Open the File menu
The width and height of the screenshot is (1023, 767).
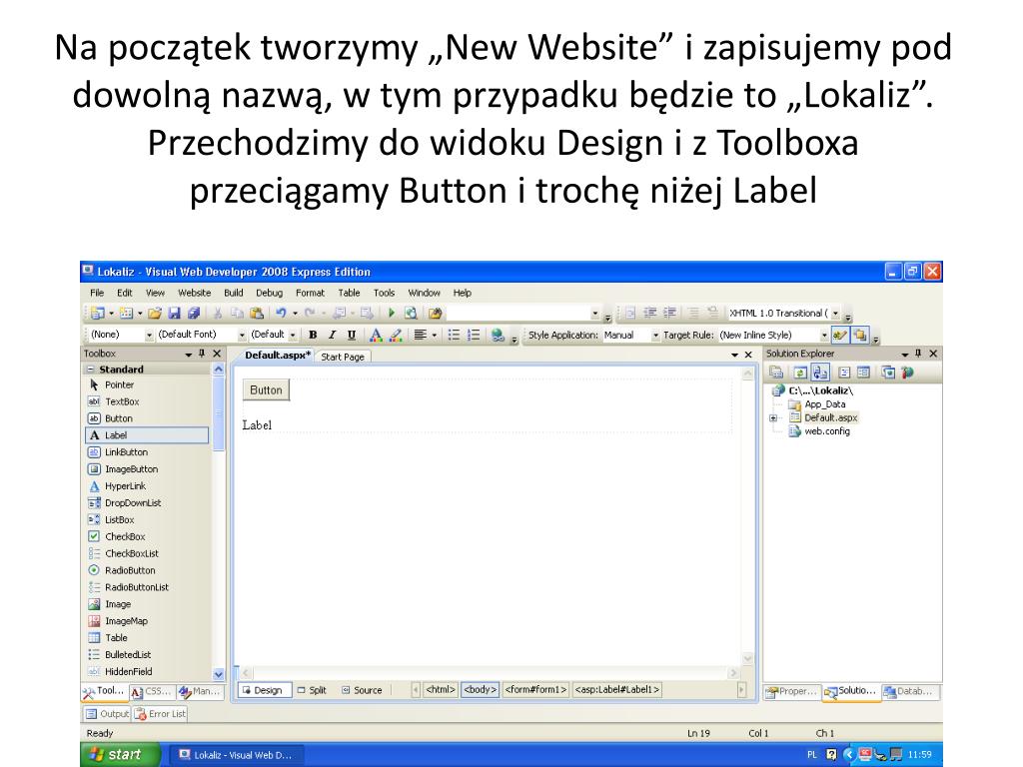coord(97,293)
